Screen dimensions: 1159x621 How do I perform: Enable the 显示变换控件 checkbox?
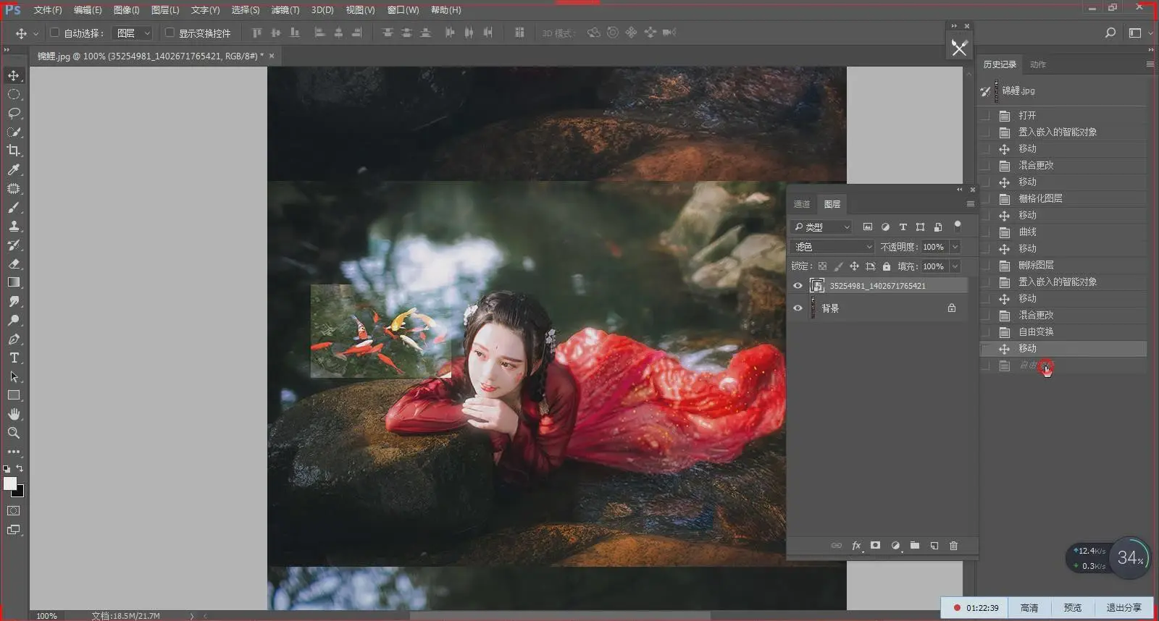tap(170, 33)
